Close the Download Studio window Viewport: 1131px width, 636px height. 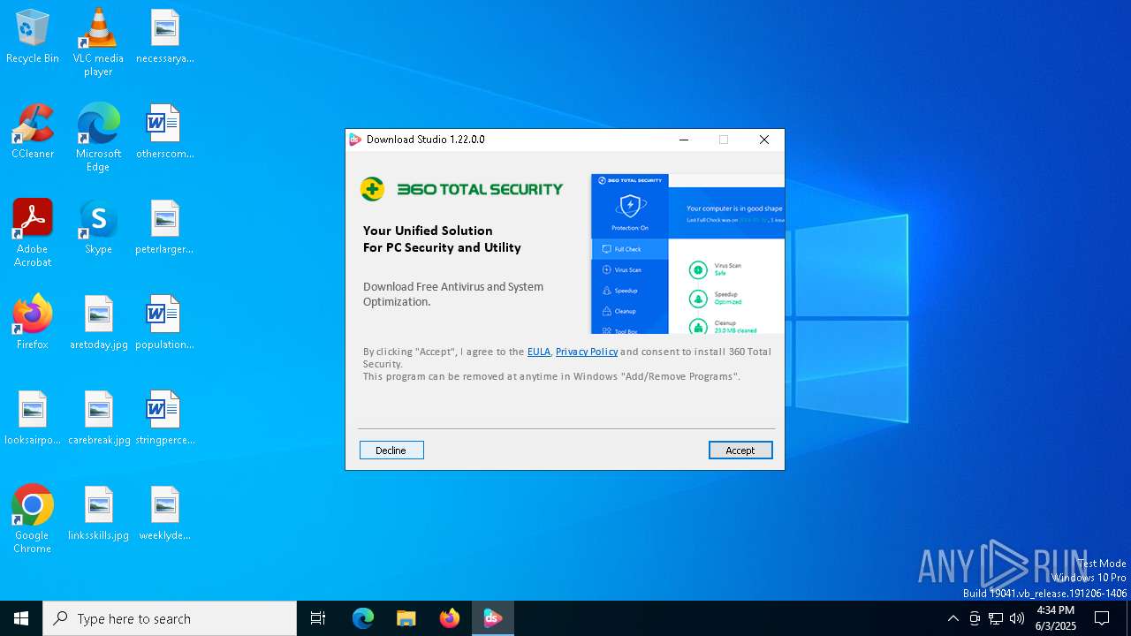tap(764, 140)
